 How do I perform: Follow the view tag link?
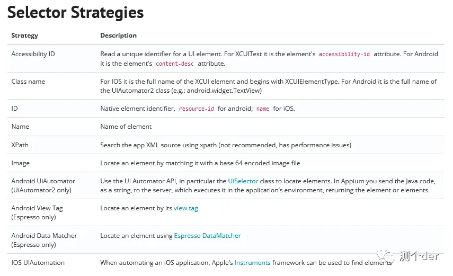(186, 208)
